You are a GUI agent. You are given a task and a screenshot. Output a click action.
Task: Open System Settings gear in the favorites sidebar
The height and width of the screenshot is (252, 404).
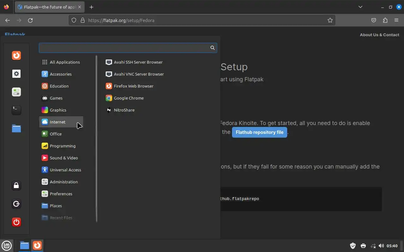pyautogui.click(x=16, y=74)
